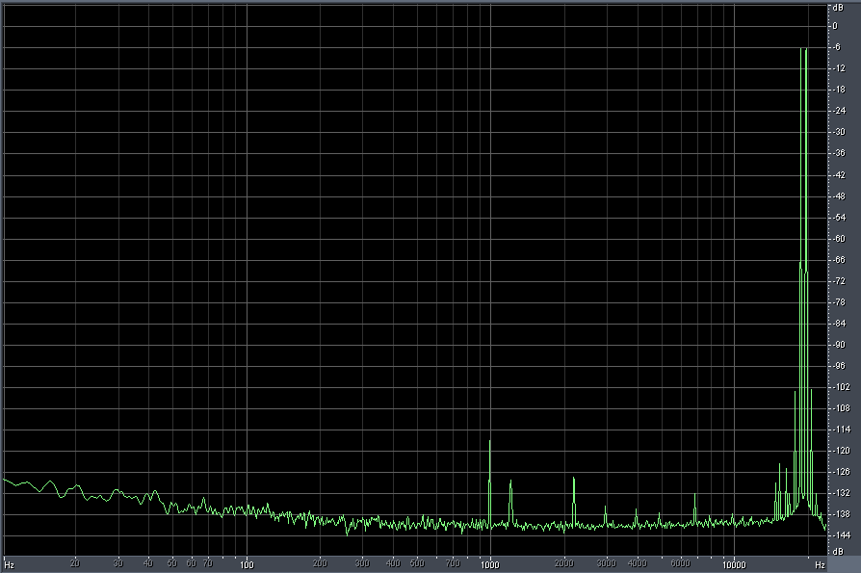Select the 2000 Hz axis label
861x573 pixels.
pyautogui.click(x=564, y=562)
